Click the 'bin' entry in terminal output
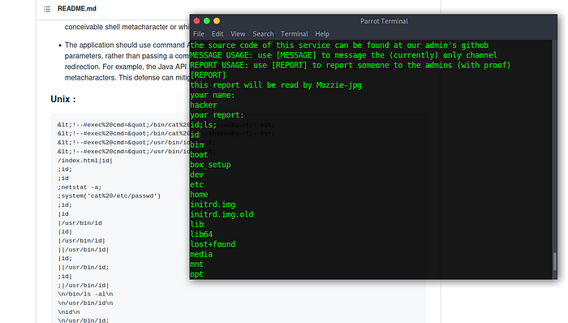Viewport: 568px width, 323px height. 196,144
